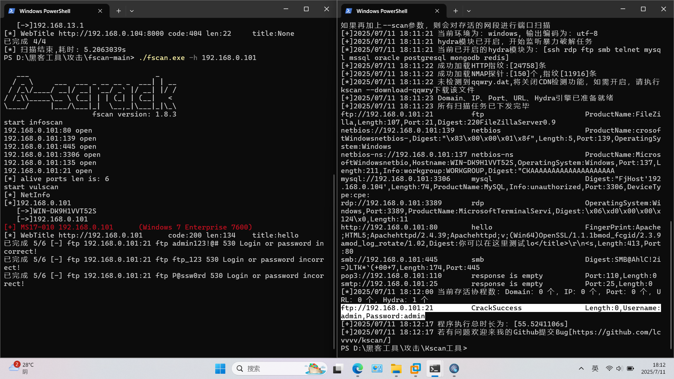Screen dimensions: 674x379
Task: Click the '192.168.0.101:3306 open' line
Action: pos(52,154)
